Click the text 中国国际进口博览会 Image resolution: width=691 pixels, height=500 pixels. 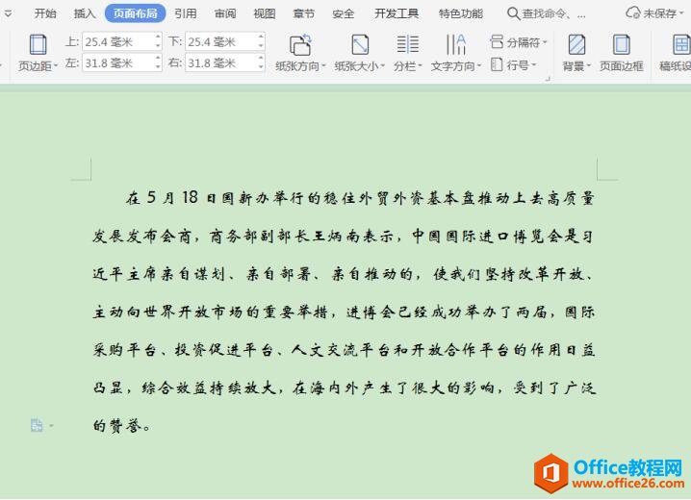point(487,237)
